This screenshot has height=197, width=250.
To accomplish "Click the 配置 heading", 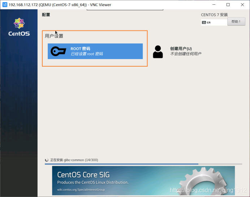I will click(46, 15).
